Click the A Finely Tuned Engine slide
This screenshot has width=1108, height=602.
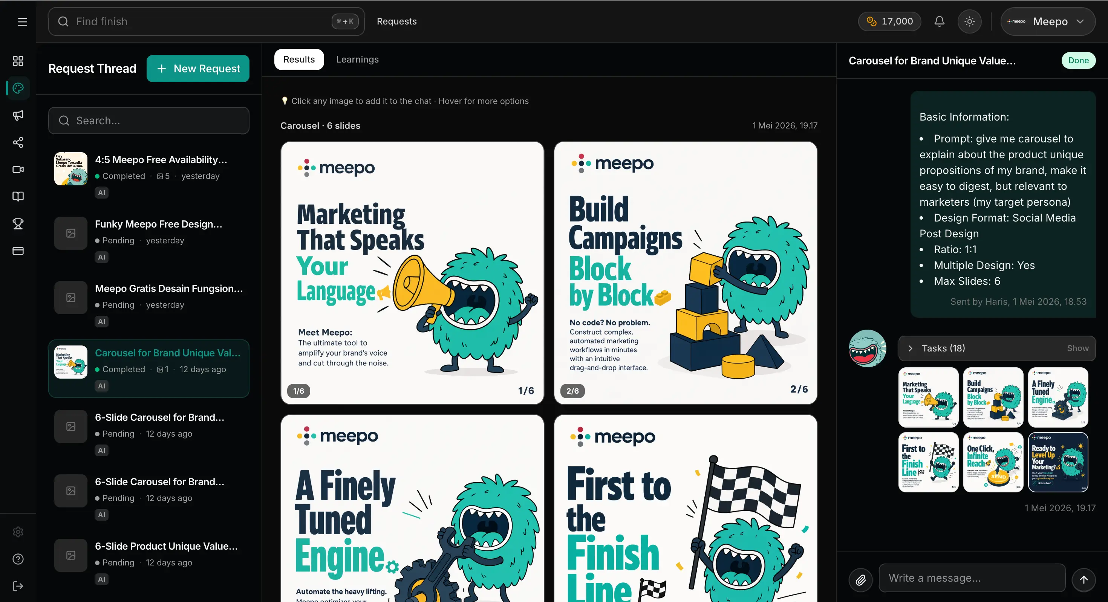click(x=413, y=508)
